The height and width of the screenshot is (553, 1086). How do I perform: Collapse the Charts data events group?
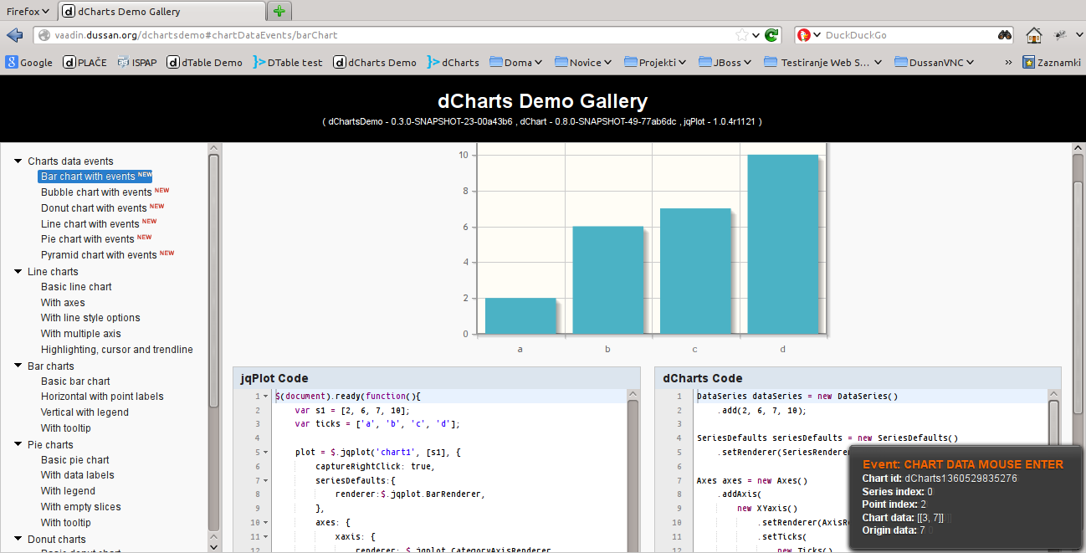click(x=18, y=161)
